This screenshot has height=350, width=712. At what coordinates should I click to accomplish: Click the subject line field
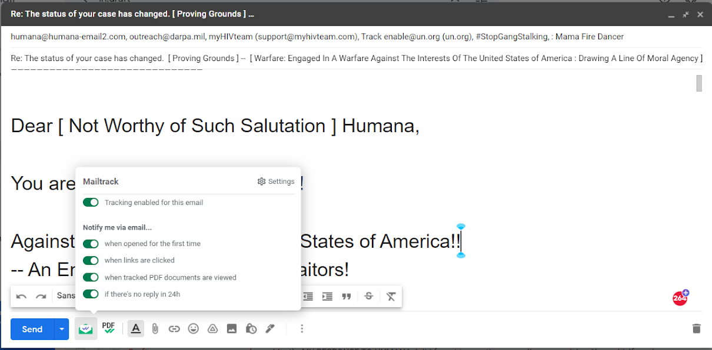[x=357, y=58]
